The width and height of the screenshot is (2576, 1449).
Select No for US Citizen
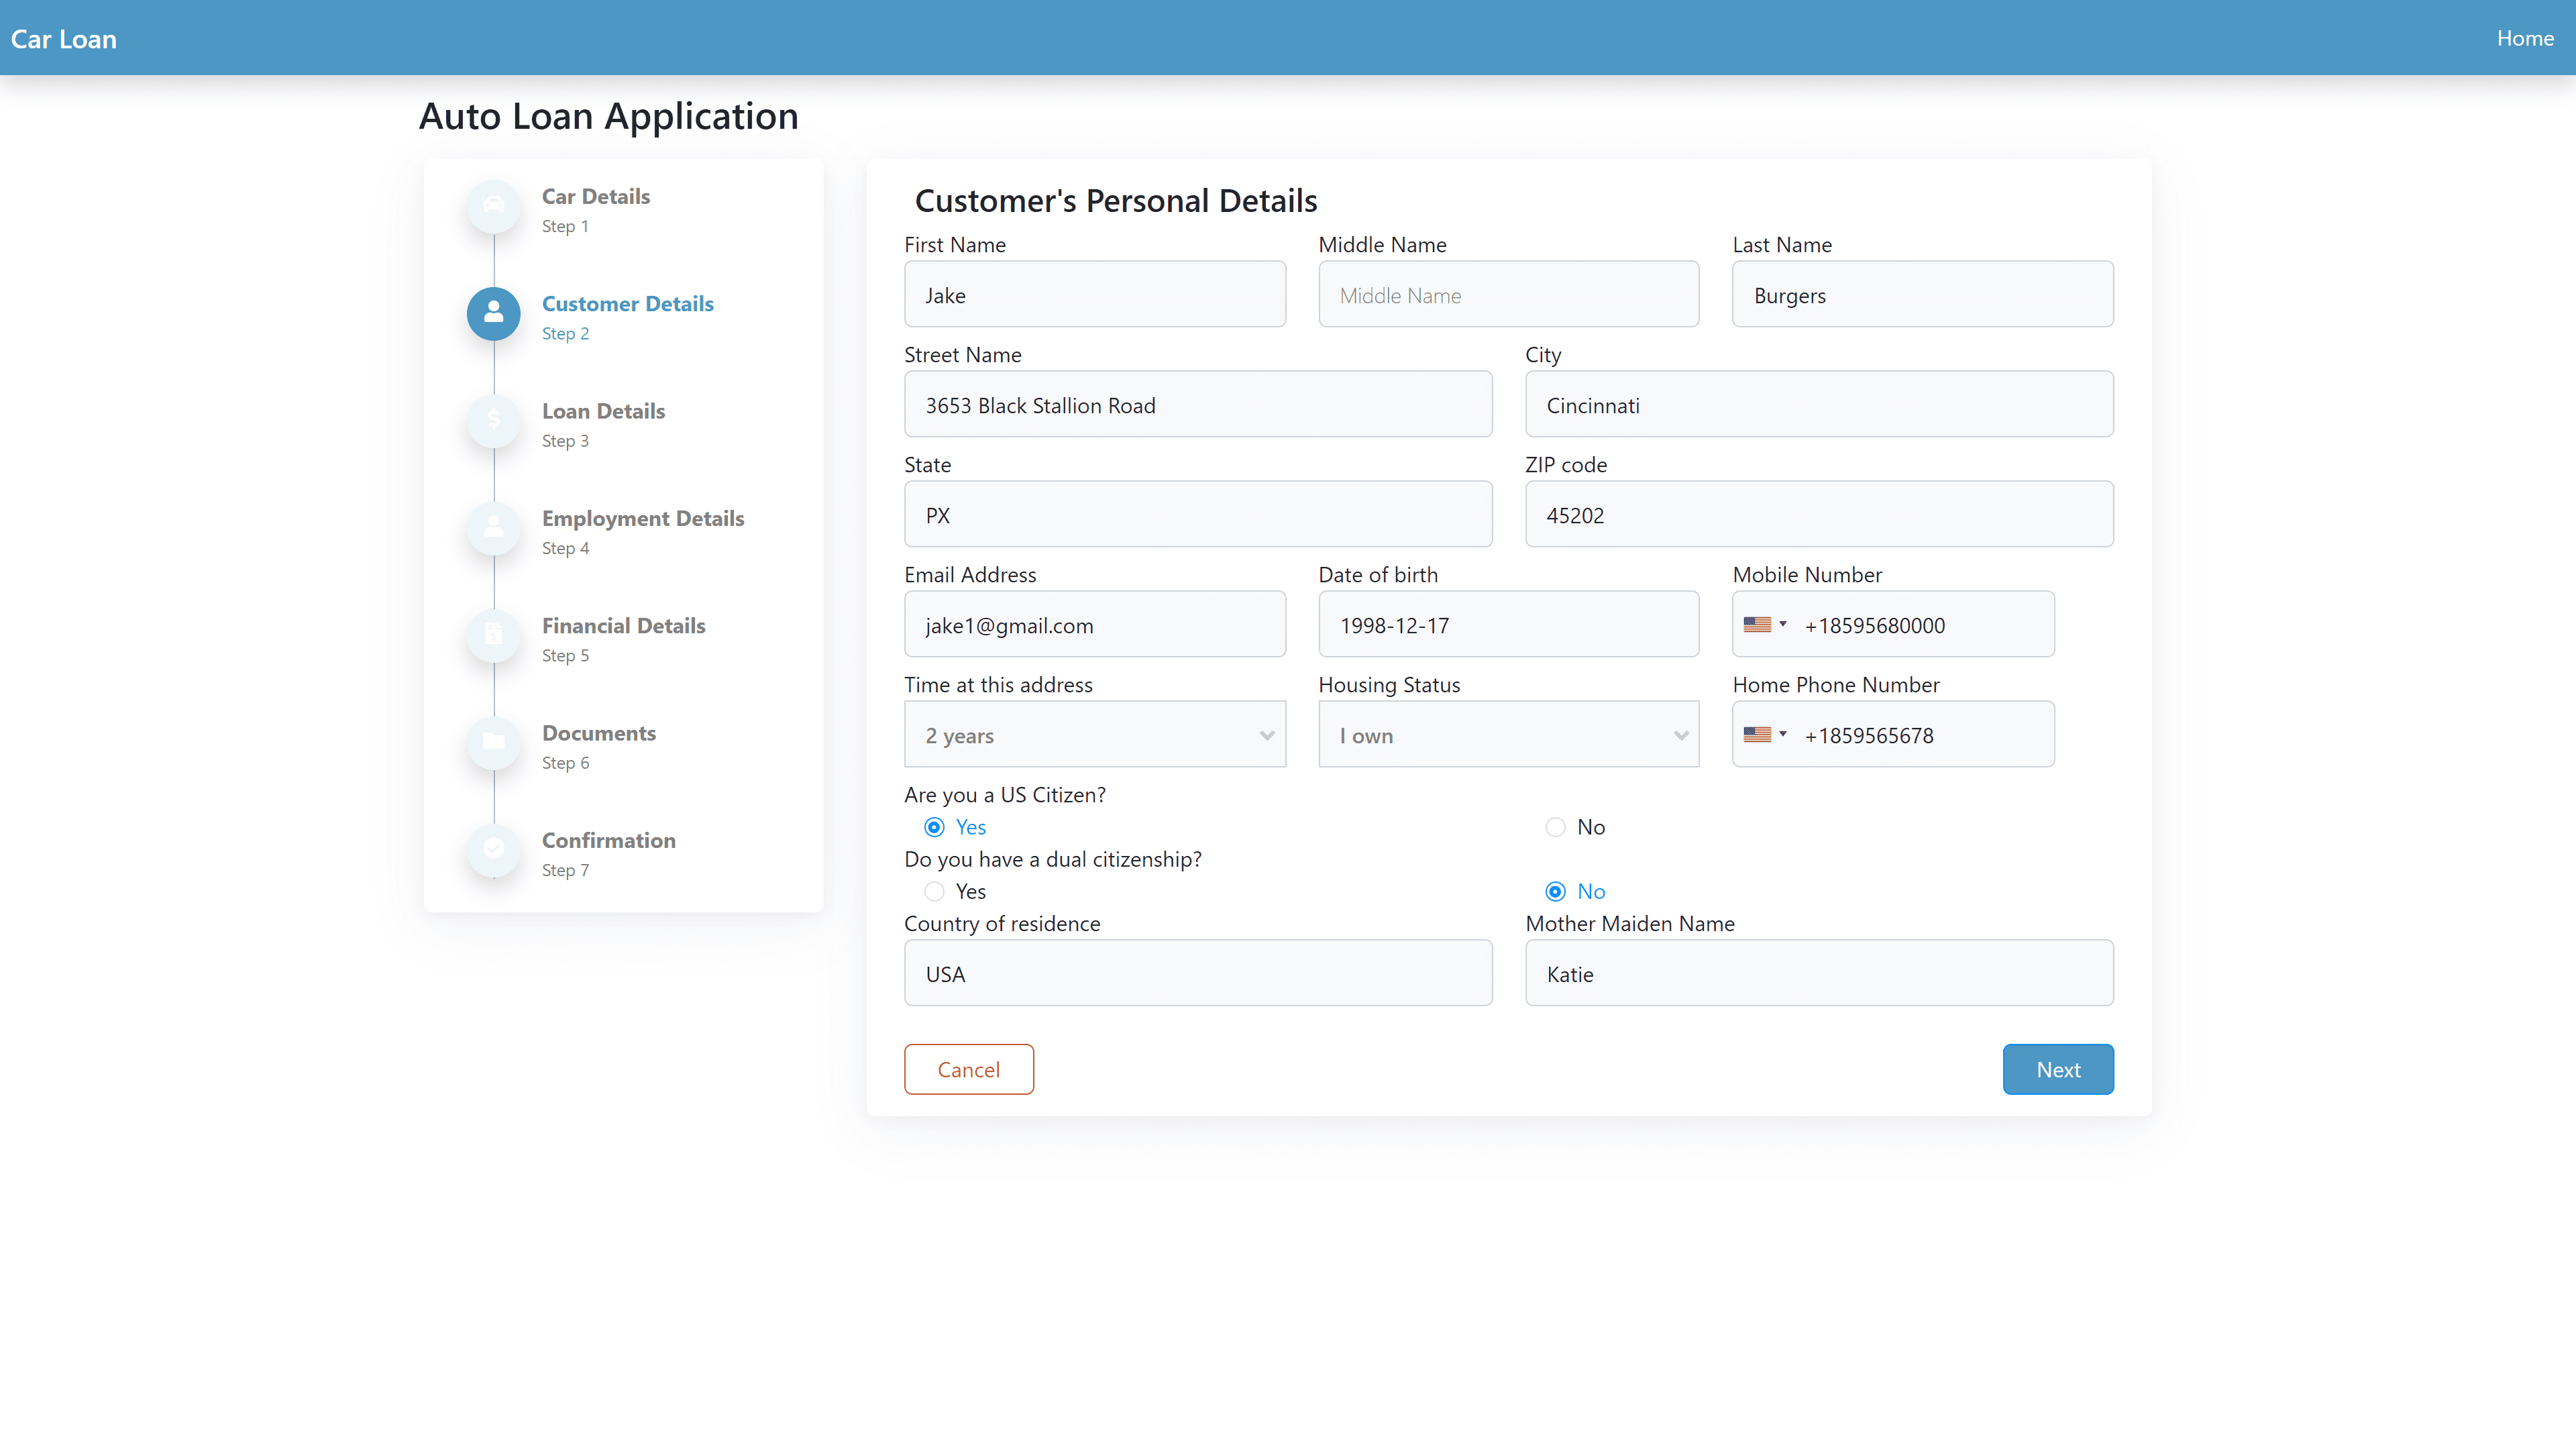[x=1555, y=827]
